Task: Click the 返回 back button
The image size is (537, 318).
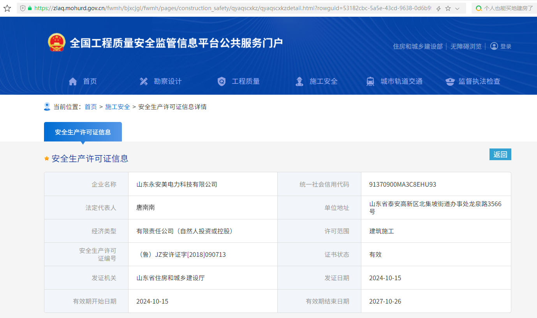Action: tap(500, 154)
